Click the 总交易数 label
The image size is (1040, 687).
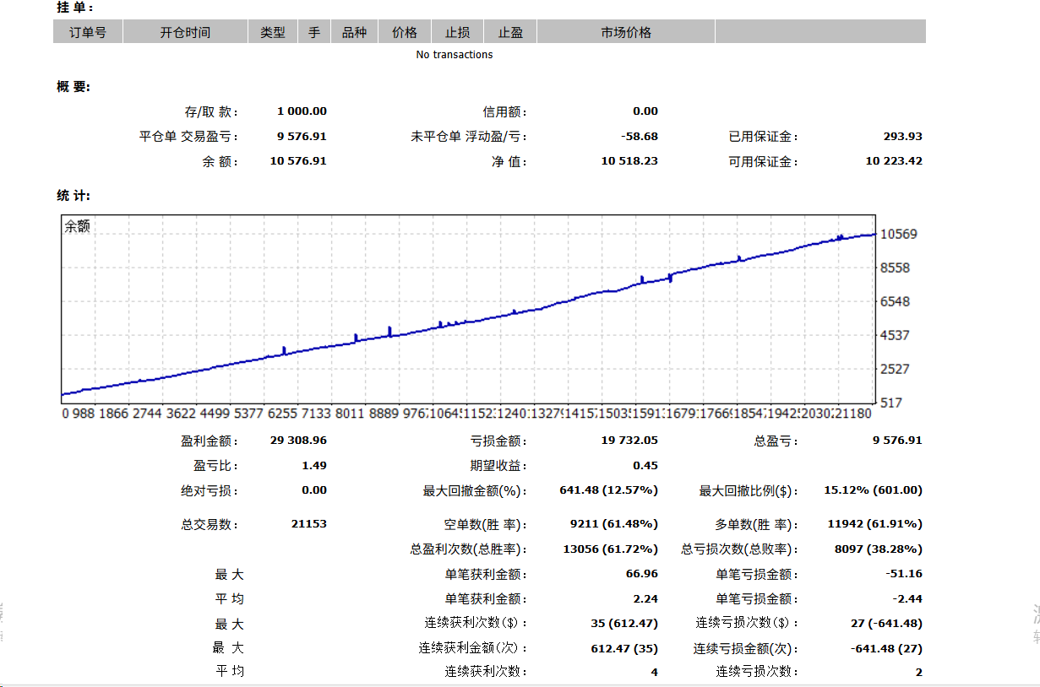(x=210, y=525)
